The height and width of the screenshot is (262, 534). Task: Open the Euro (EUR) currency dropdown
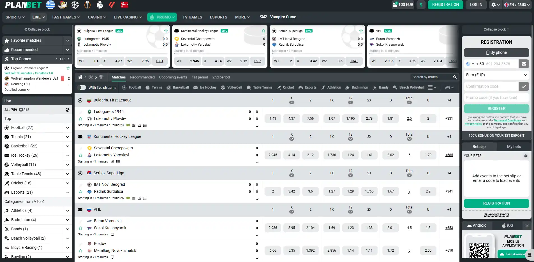pyautogui.click(x=496, y=75)
